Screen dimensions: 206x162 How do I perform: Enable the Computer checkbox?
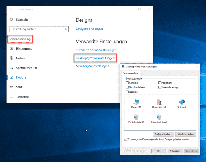pos(127,83)
